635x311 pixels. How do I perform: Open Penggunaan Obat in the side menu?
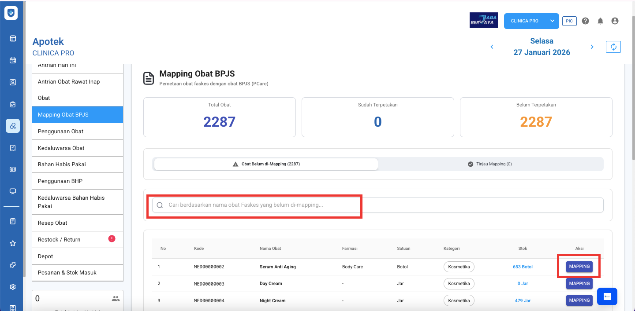77,132
